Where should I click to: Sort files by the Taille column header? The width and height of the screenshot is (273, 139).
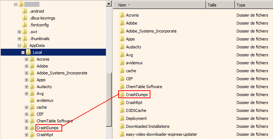pos(220,5)
